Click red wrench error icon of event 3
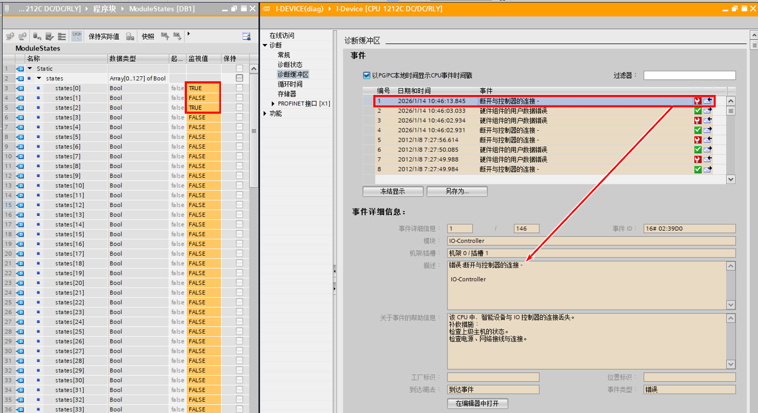The image size is (758, 413). coord(698,121)
